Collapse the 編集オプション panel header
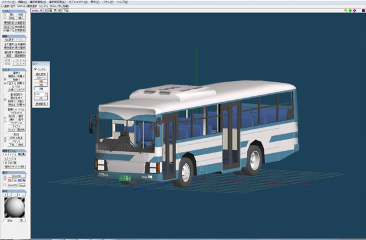 tap(8, 150)
